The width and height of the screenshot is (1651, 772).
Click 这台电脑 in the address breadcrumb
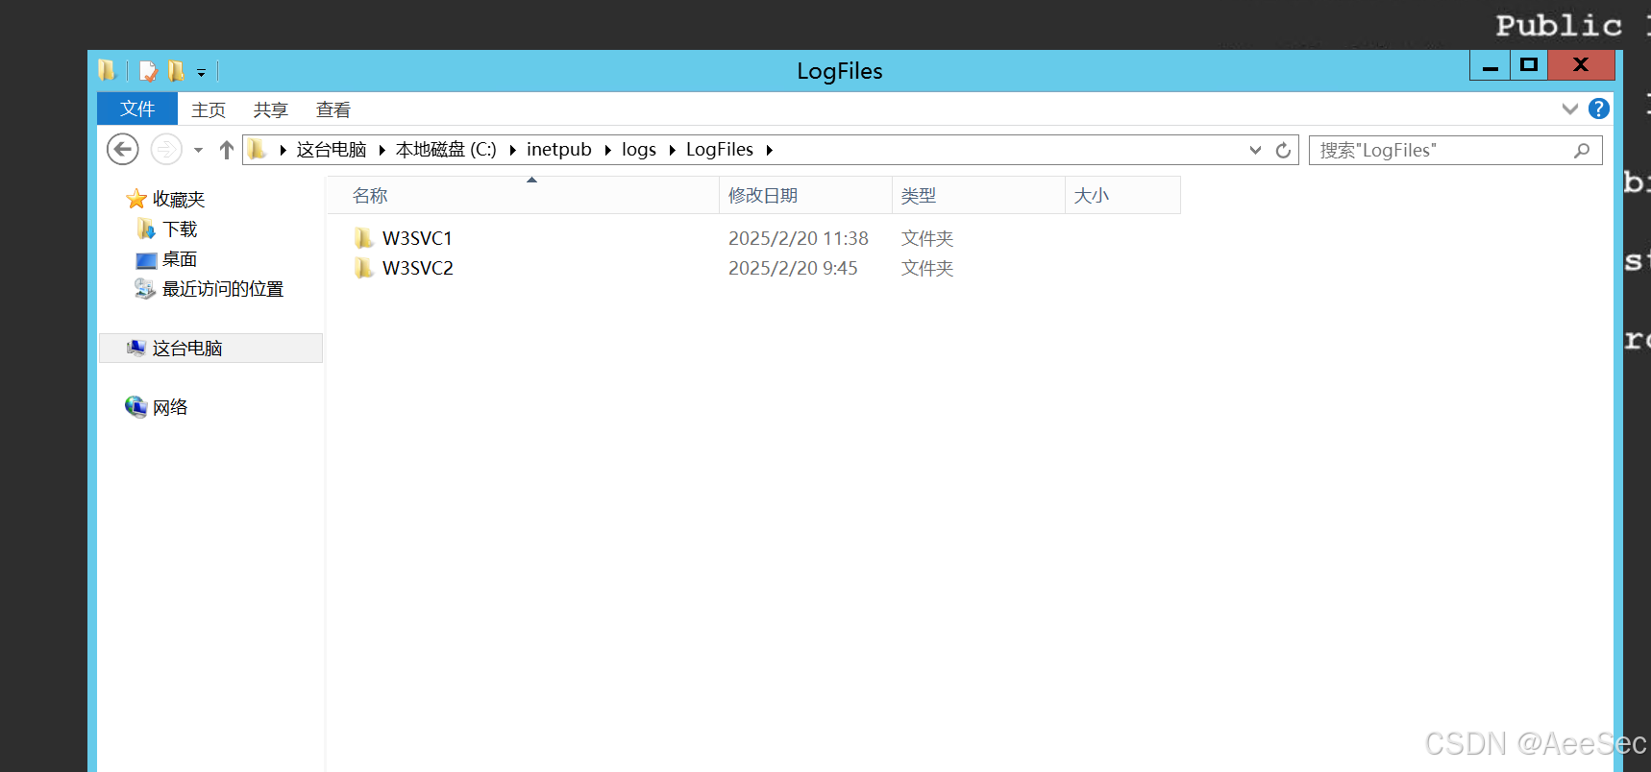(x=332, y=150)
